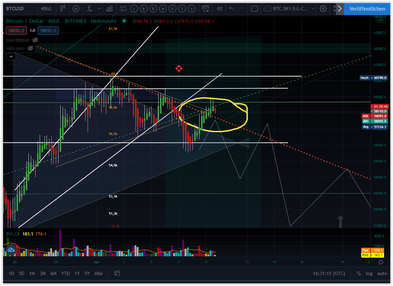The width and height of the screenshot is (393, 286).
Task: Click the circled M toolbar button
Action: [163, 9]
